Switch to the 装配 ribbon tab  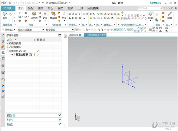coord(31,8)
